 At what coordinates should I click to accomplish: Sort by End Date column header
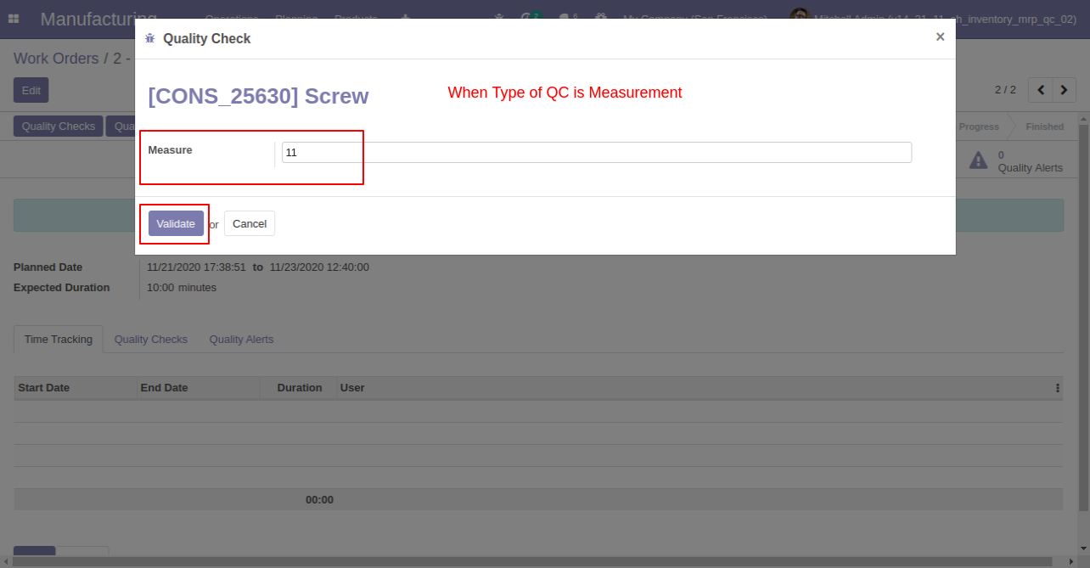point(199,387)
